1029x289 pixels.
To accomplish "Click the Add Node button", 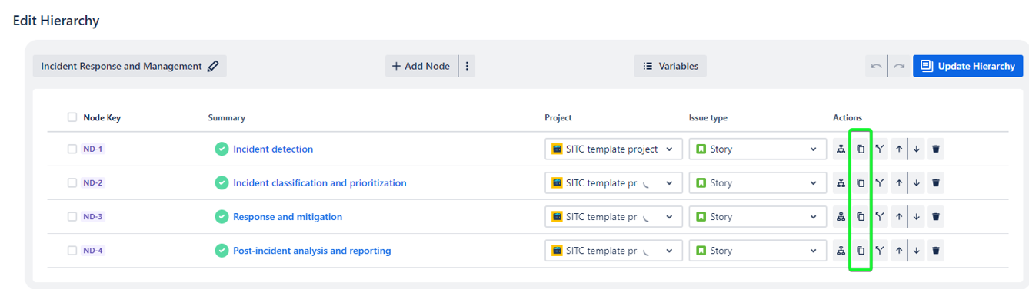I will 421,66.
